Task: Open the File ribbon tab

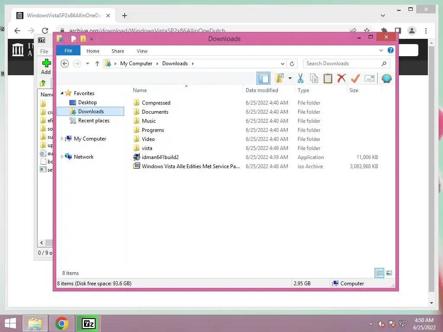Action: (68, 51)
